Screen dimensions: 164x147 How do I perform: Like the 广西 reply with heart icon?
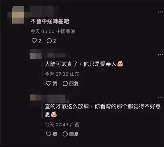(49, 134)
